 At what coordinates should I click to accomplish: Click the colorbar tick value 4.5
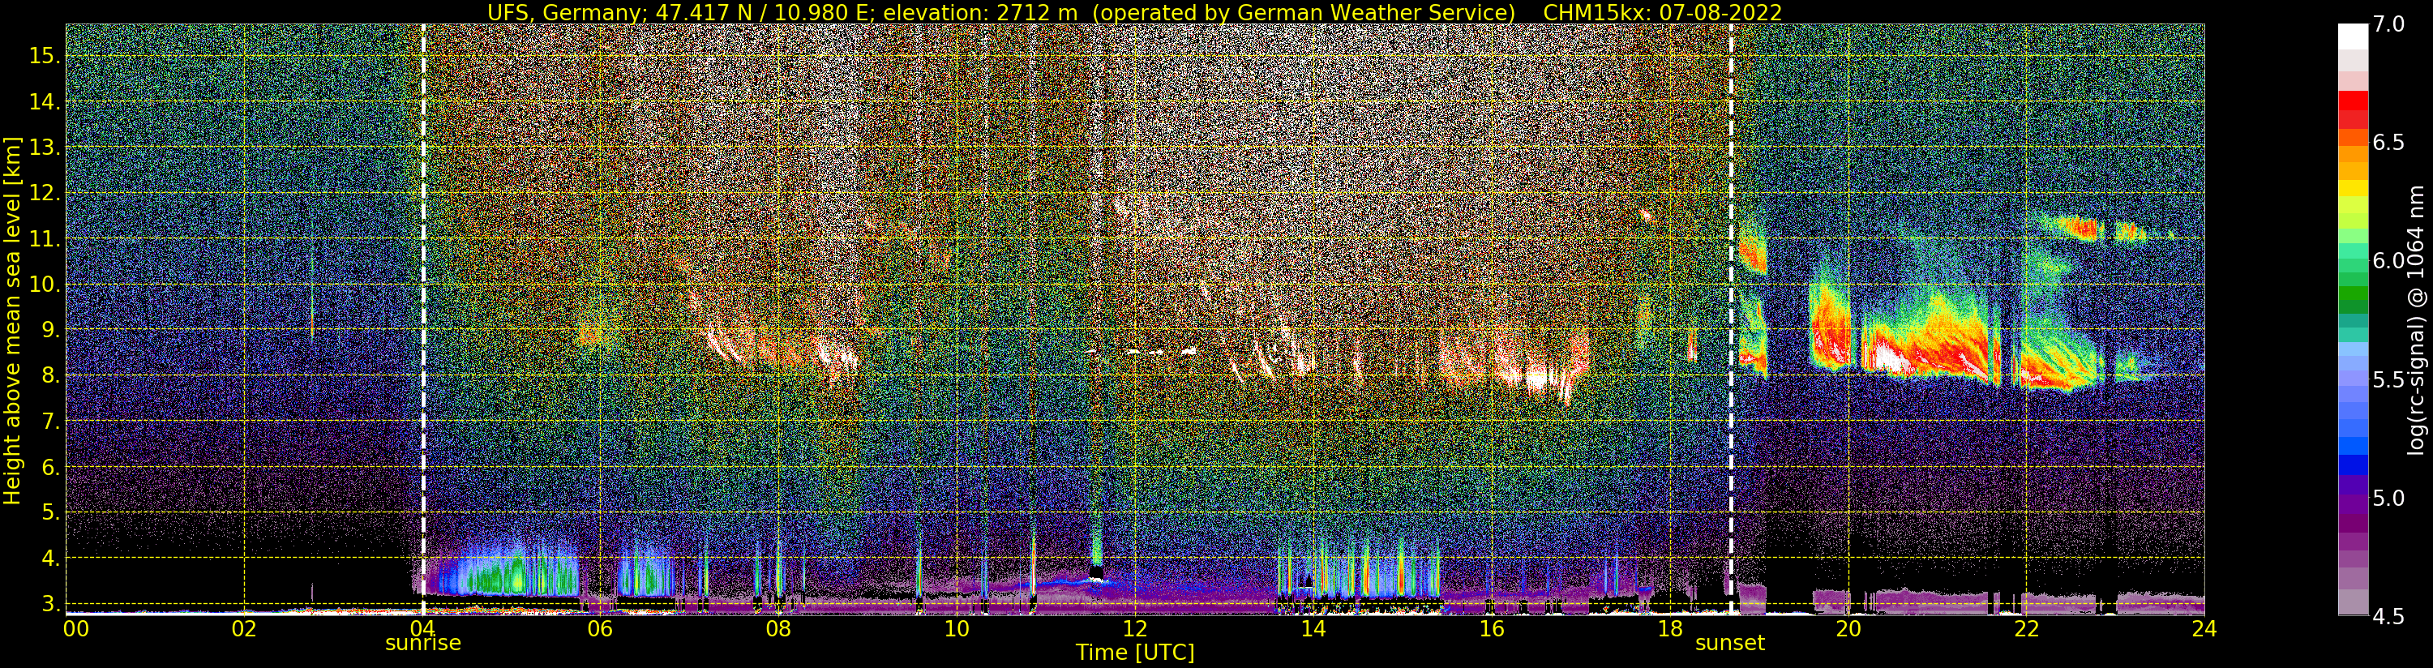point(2388,617)
